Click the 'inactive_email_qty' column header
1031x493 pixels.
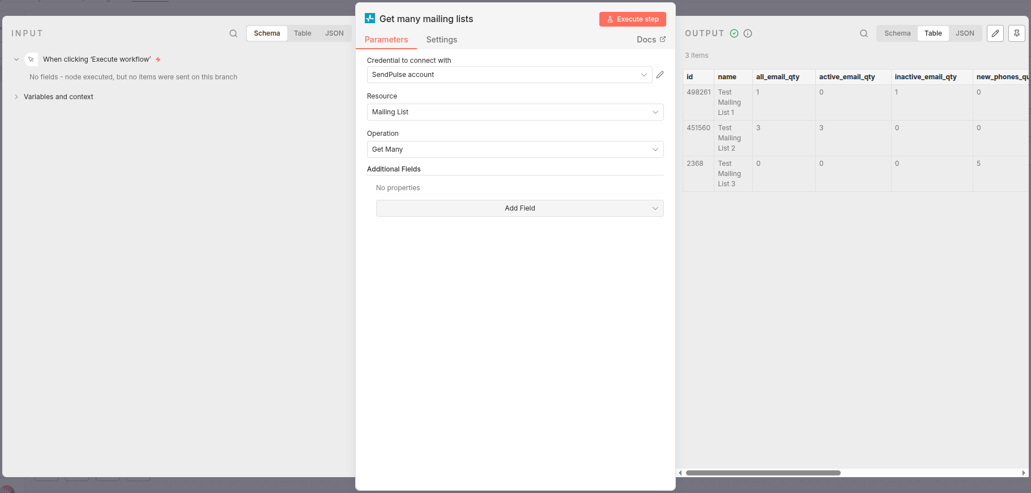[x=932, y=77]
